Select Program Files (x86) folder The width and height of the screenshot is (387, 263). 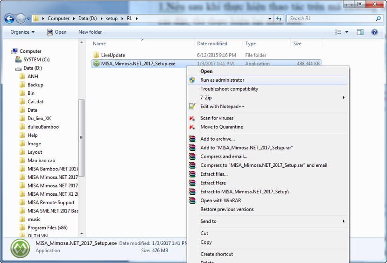pyautogui.click(x=43, y=227)
